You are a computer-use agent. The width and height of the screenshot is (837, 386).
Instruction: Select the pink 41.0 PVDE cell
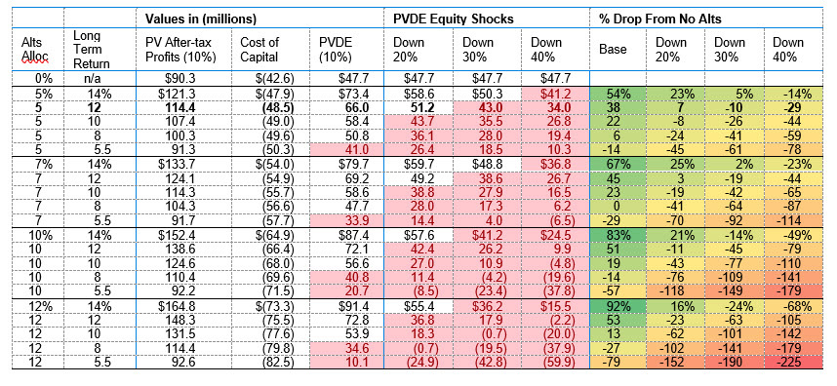point(346,149)
